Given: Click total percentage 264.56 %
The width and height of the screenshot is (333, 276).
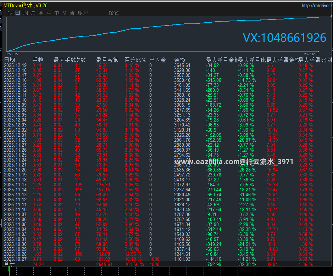Looking at the screenshot, I should click(134, 264).
